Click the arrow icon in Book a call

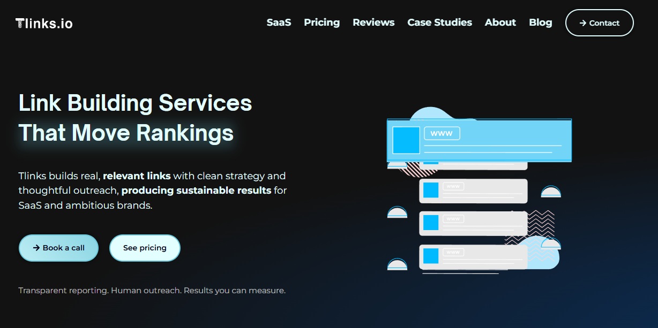tap(35, 248)
